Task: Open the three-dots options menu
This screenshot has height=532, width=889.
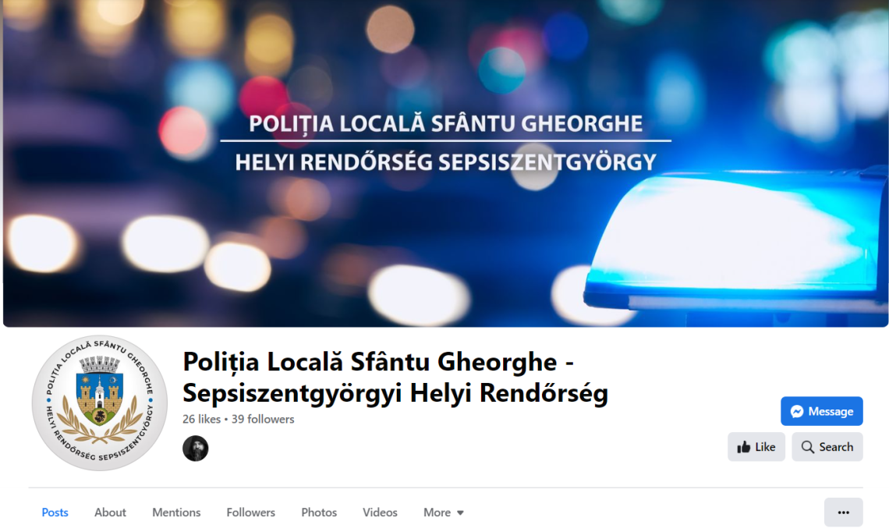Action: click(x=844, y=512)
